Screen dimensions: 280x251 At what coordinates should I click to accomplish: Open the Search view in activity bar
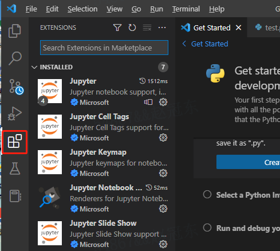pyautogui.click(x=15, y=58)
